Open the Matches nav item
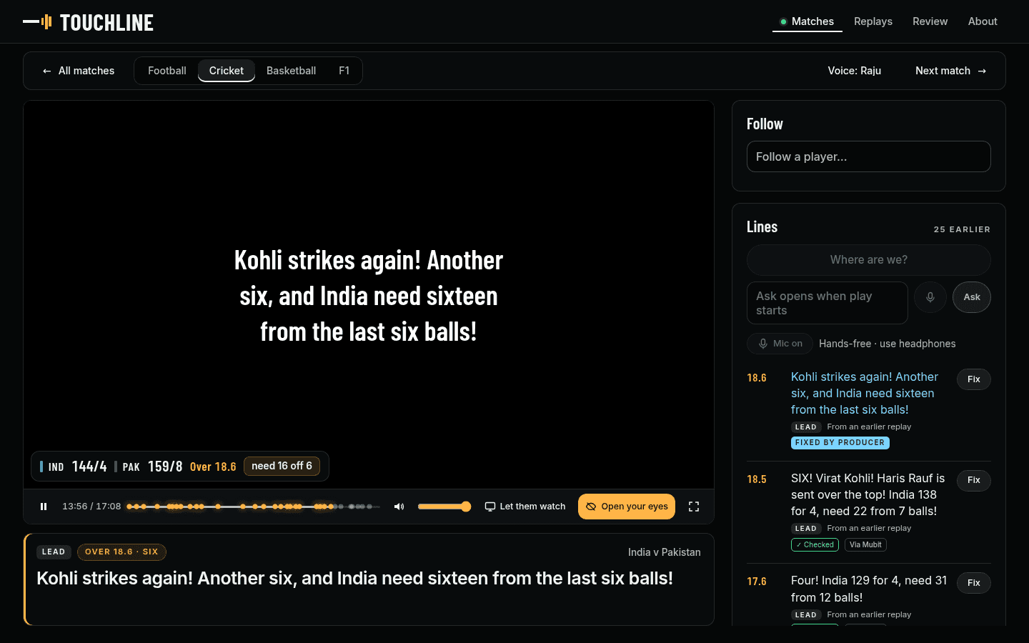1029x643 pixels. 807,21
